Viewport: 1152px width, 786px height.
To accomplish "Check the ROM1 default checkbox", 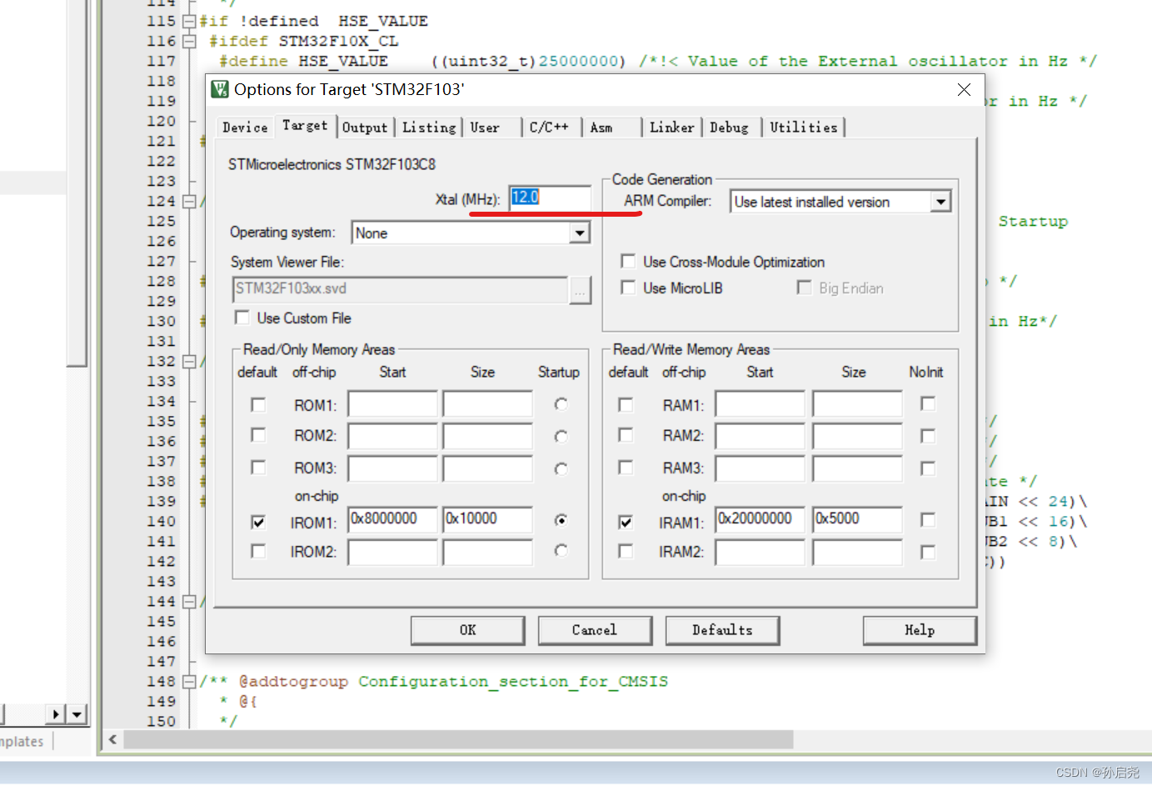I will point(258,405).
